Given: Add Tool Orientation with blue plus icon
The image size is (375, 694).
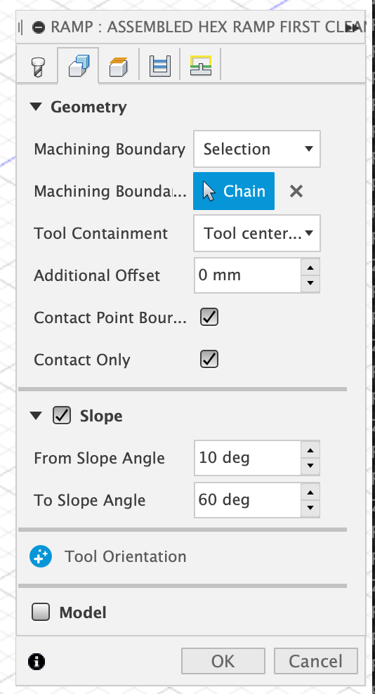Looking at the screenshot, I should pos(41,556).
